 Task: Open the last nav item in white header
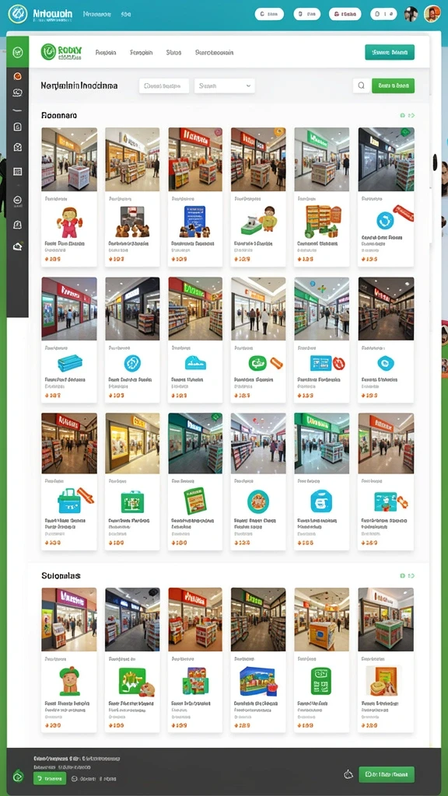[215, 52]
